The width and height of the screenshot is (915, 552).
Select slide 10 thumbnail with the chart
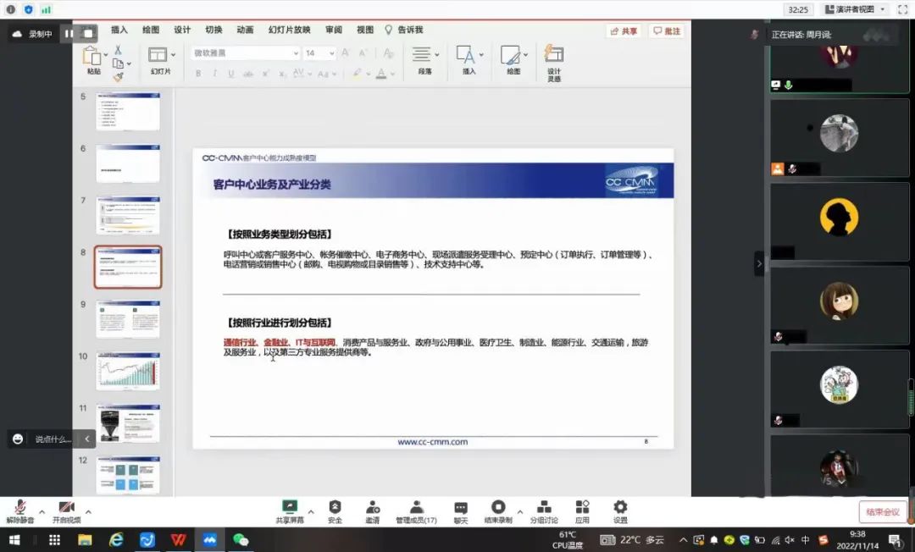click(128, 370)
